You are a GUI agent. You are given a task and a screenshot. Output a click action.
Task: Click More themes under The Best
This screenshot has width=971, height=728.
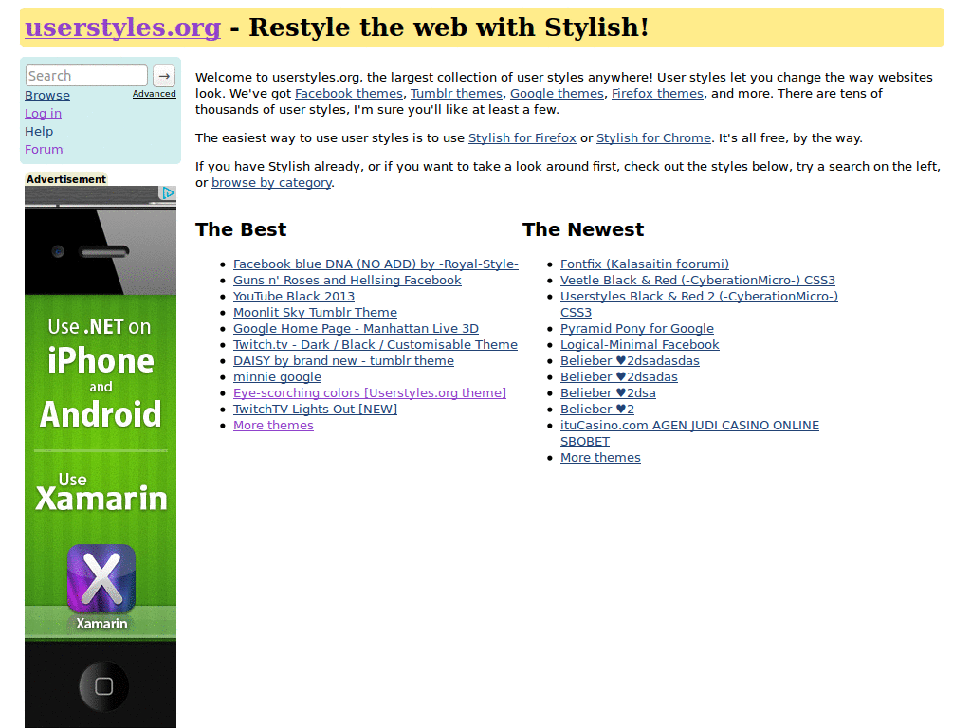273,426
